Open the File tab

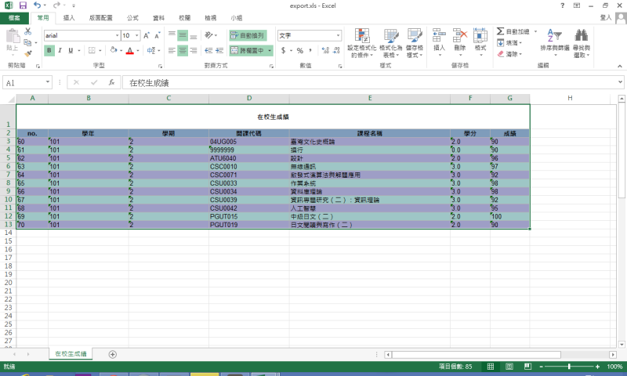coord(14,18)
